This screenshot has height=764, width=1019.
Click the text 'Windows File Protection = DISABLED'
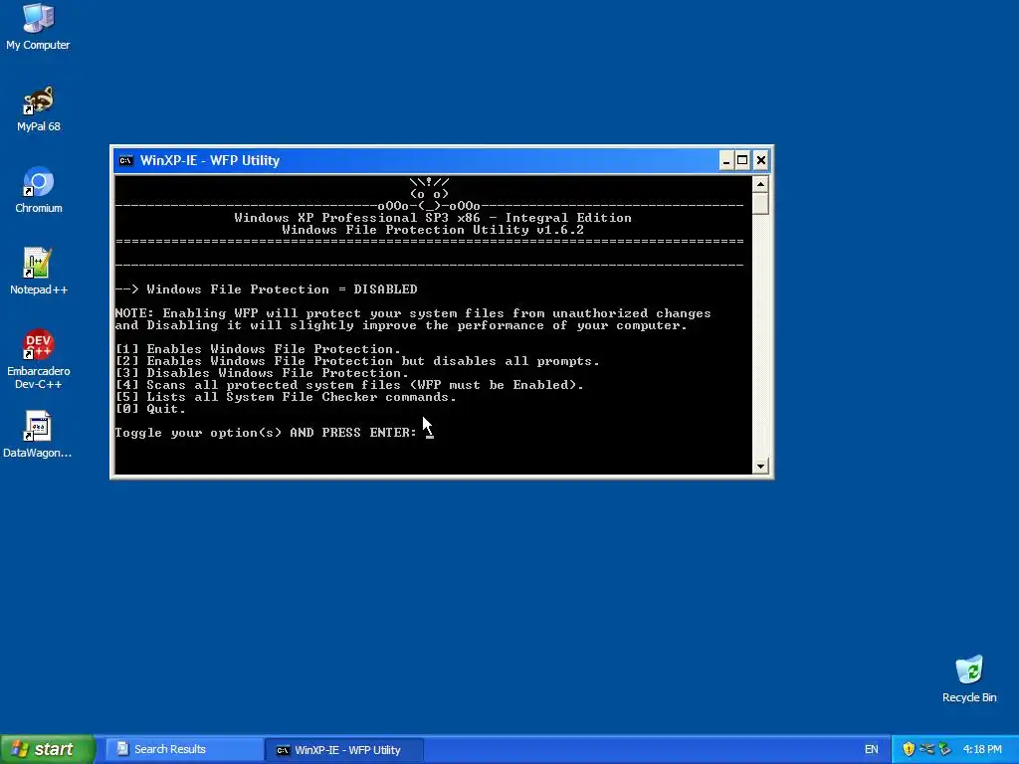pyautogui.click(x=282, y=289)
